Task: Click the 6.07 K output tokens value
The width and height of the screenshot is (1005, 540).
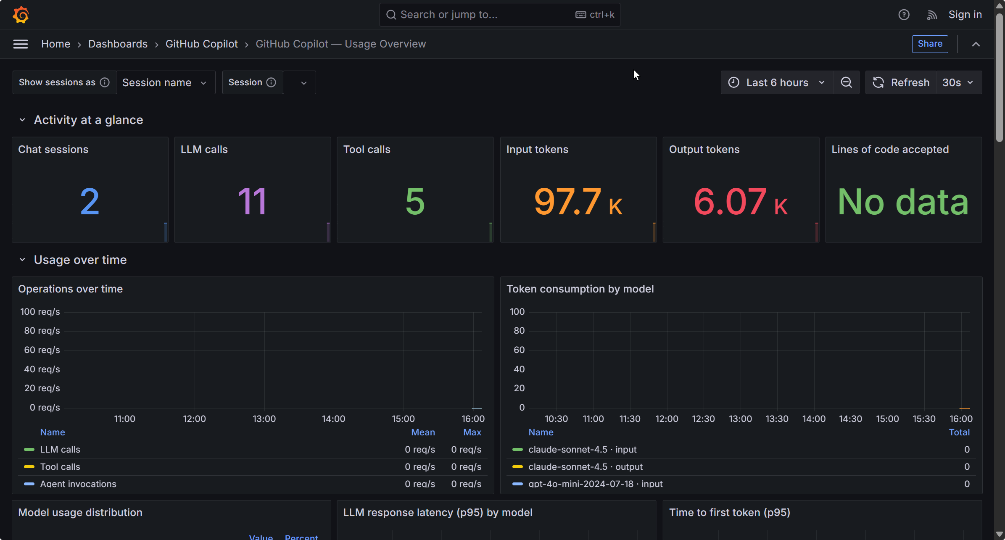Action: (x=741, y=202)
